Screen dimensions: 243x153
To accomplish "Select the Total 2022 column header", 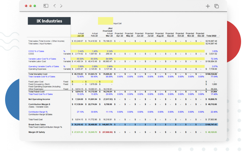I will pos(211,36).
